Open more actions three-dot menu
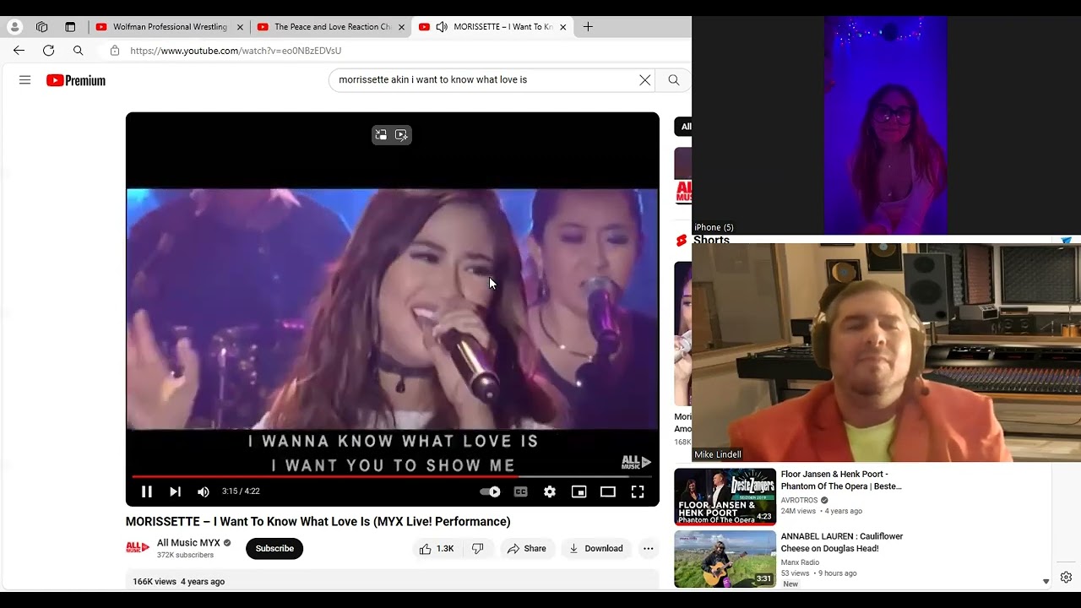1081x608 pixels. coord(649,549)
